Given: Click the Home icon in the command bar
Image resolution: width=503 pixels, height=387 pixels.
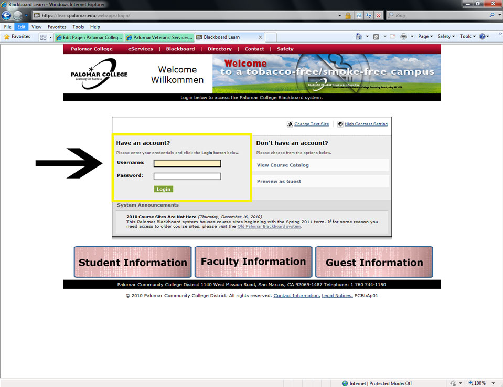Looking at the screenshot, I should tap(359, 37).
